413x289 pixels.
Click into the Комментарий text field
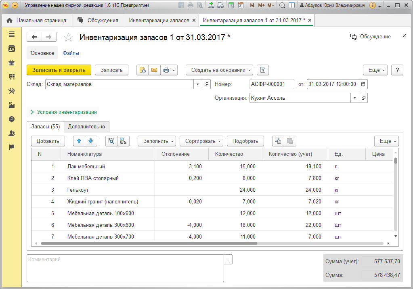[x=125, y=268]
